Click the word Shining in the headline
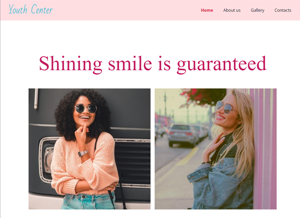The height and width of the screenshot is (218, 300). coord(71,64)
